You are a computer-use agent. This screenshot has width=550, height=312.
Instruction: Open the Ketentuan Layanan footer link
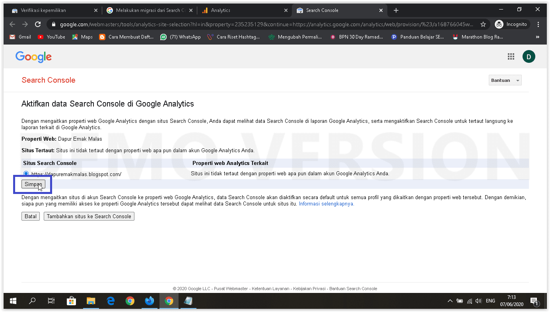[x=270, y=289]
